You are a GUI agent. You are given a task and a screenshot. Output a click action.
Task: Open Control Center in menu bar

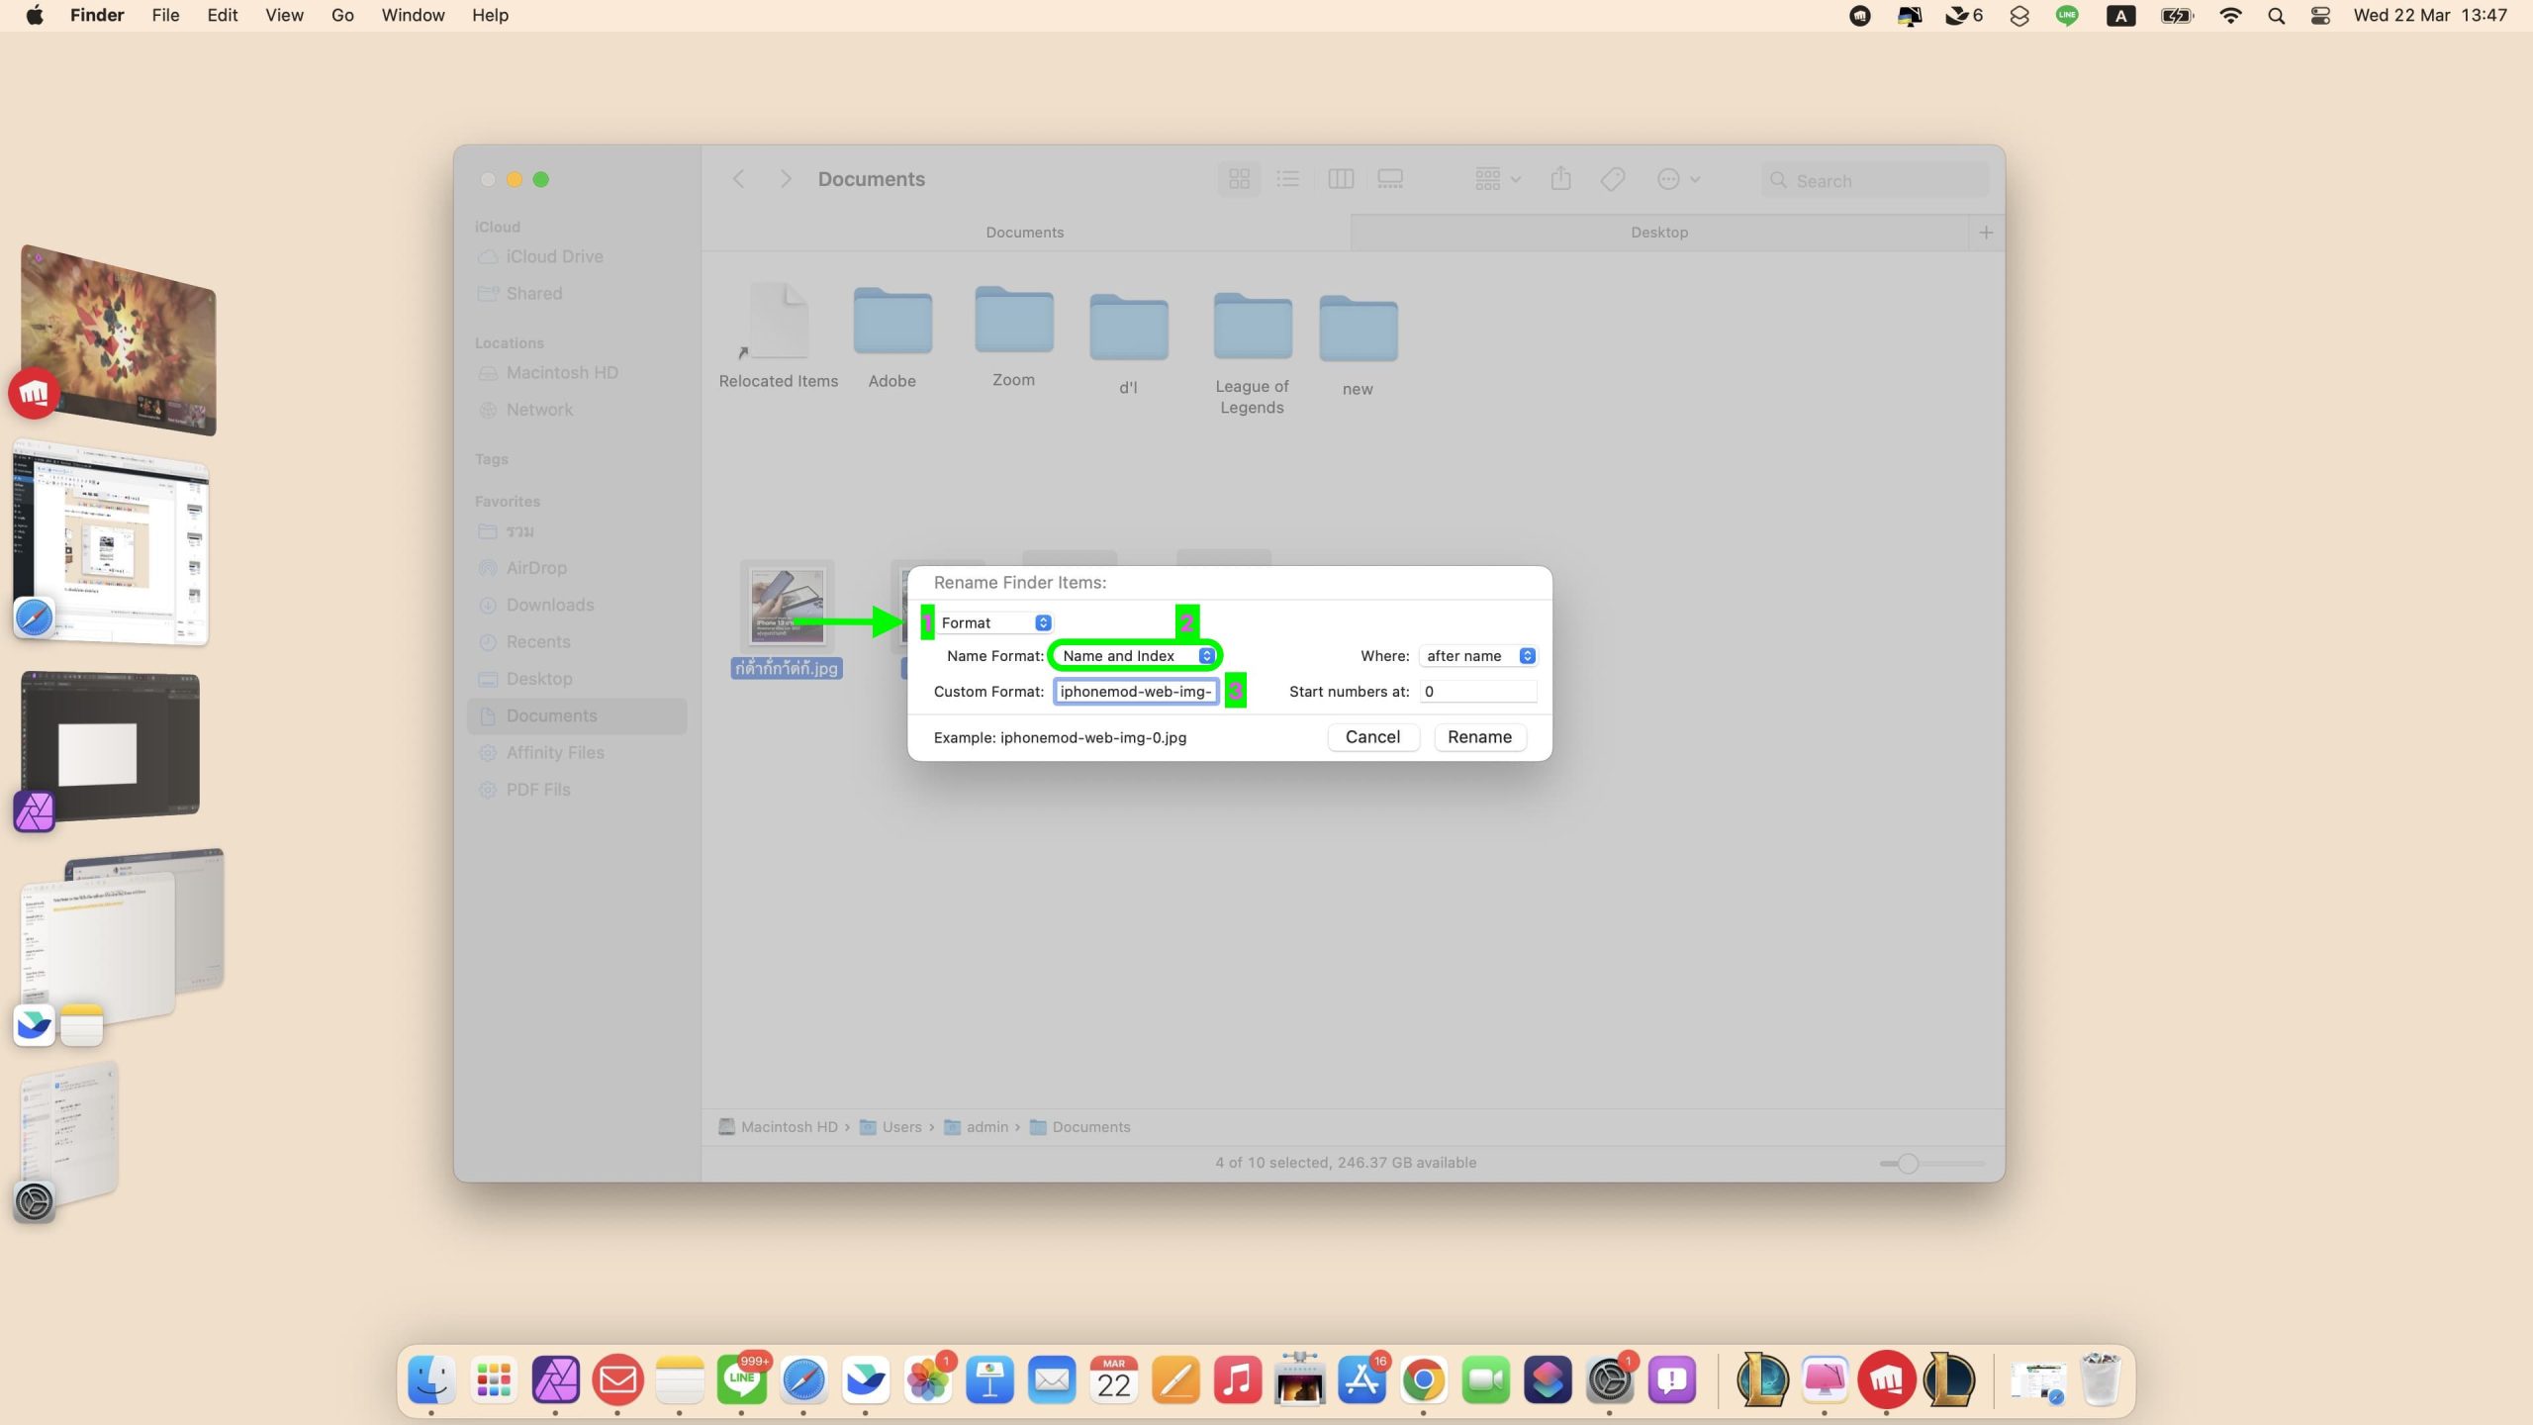pyautogui.click(x=2320, y=16)
